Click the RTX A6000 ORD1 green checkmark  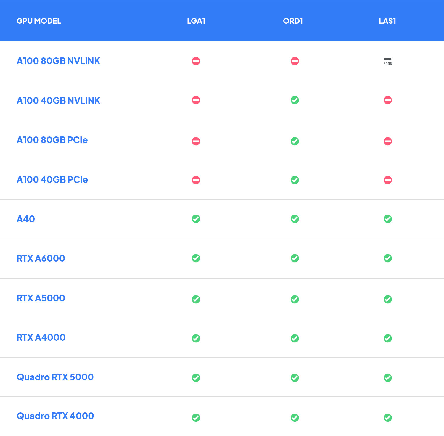tap(295, 258)
